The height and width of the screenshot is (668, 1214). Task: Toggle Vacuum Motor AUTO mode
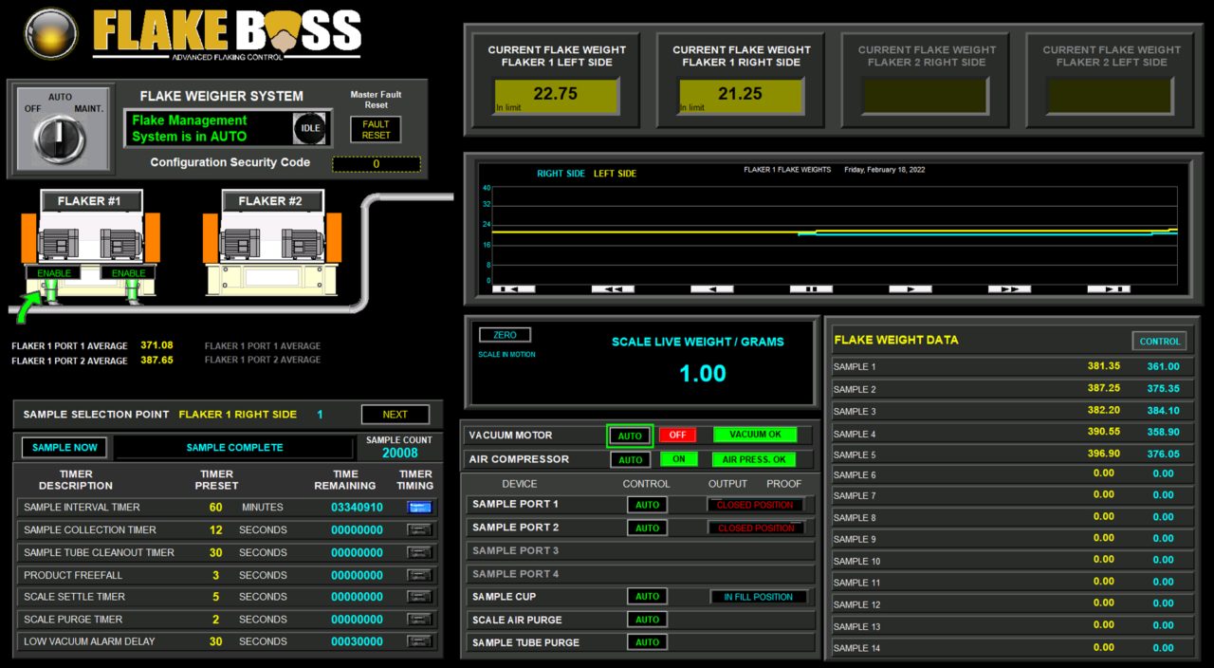point(629,435)
